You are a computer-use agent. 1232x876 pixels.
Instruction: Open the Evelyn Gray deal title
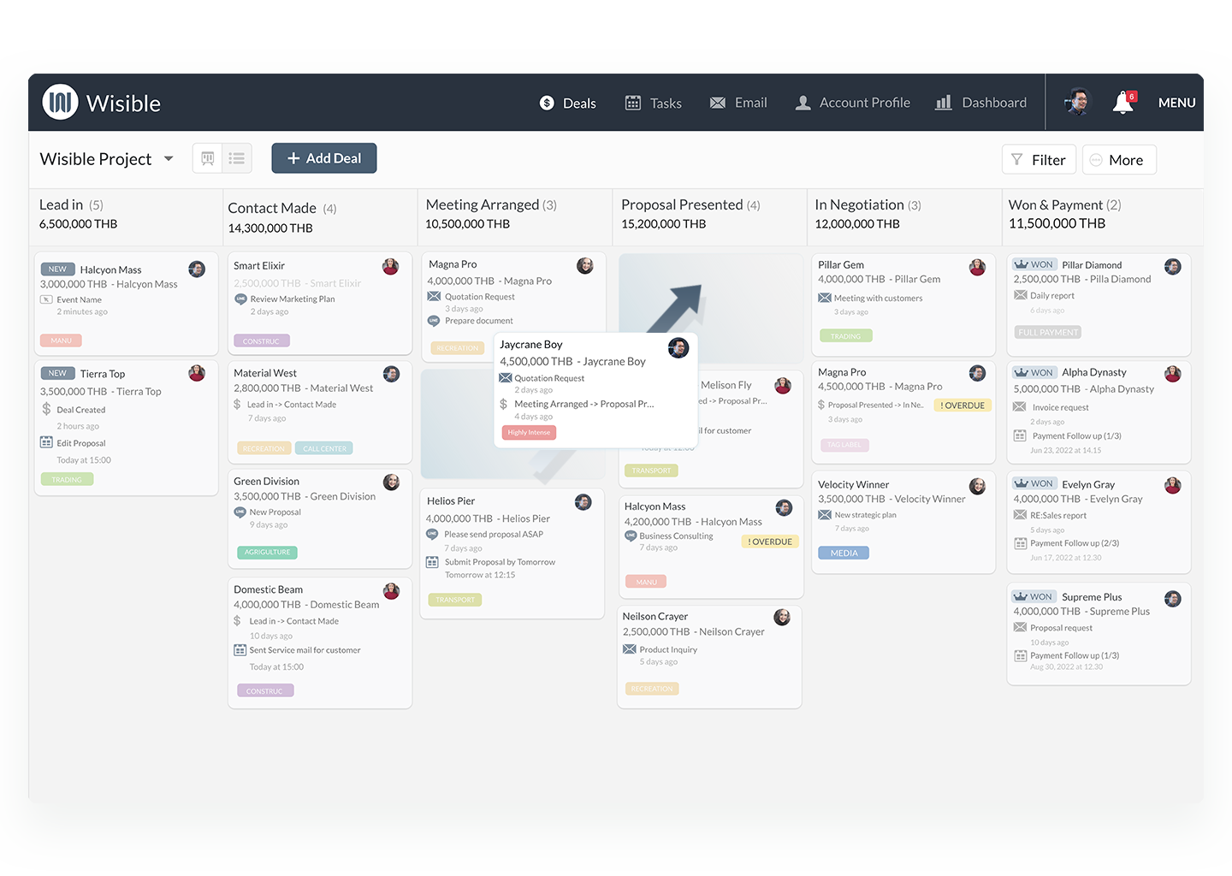[x=1088, y=484]
